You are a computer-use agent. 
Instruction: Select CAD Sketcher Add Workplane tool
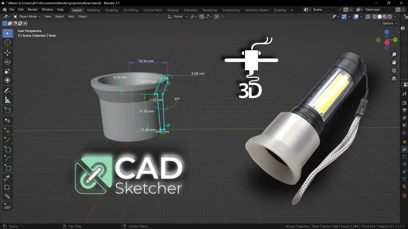8,207
